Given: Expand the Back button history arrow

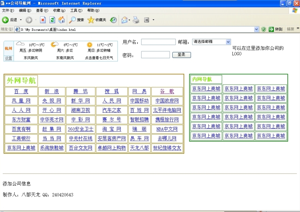Looking at the screenshot, I should click(21, 20).
